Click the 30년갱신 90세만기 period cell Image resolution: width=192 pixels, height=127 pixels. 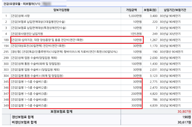[x=171, y=52]
